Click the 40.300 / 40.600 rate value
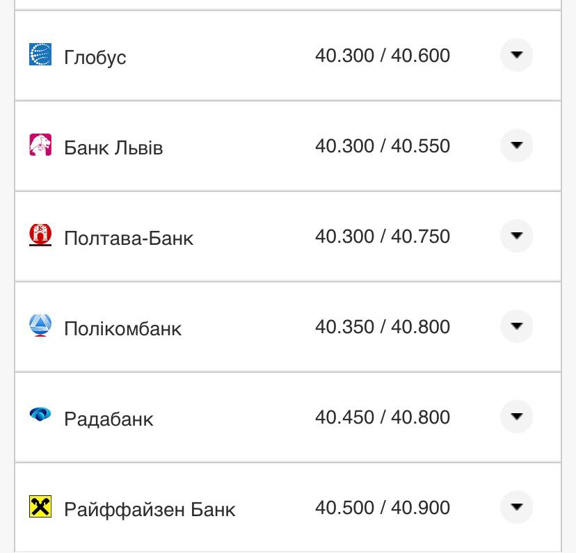Image resolution: width=576 pixels, height=553 pixels. tap(383, 56)
